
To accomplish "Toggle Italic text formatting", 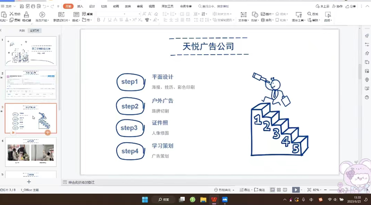I will tap(104, 20).
